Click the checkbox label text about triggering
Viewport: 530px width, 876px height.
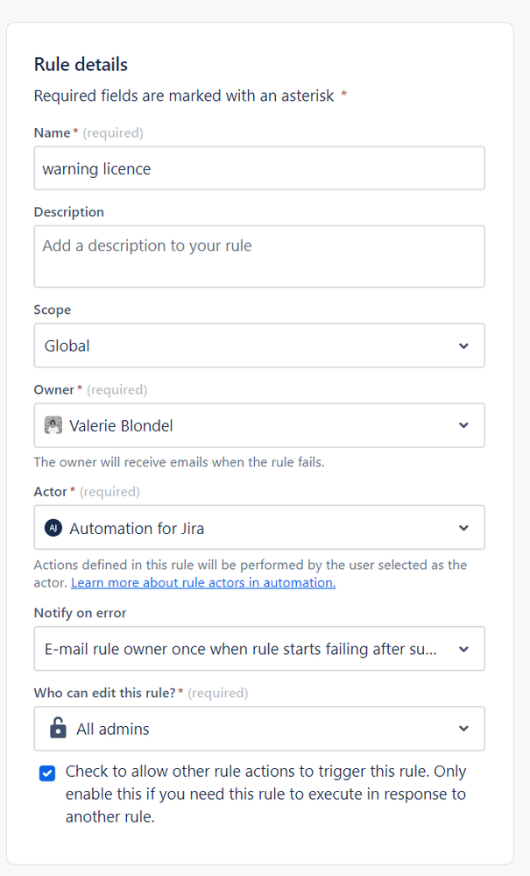pyautogui.click(x=265, y=794)
